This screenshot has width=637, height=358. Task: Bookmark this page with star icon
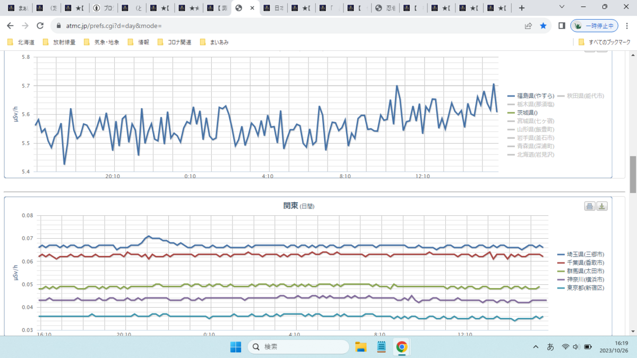[x=543, y=25]
